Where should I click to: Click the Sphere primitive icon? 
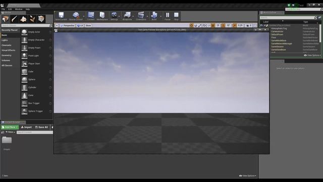pyautogui.click(x=24, y=79)
